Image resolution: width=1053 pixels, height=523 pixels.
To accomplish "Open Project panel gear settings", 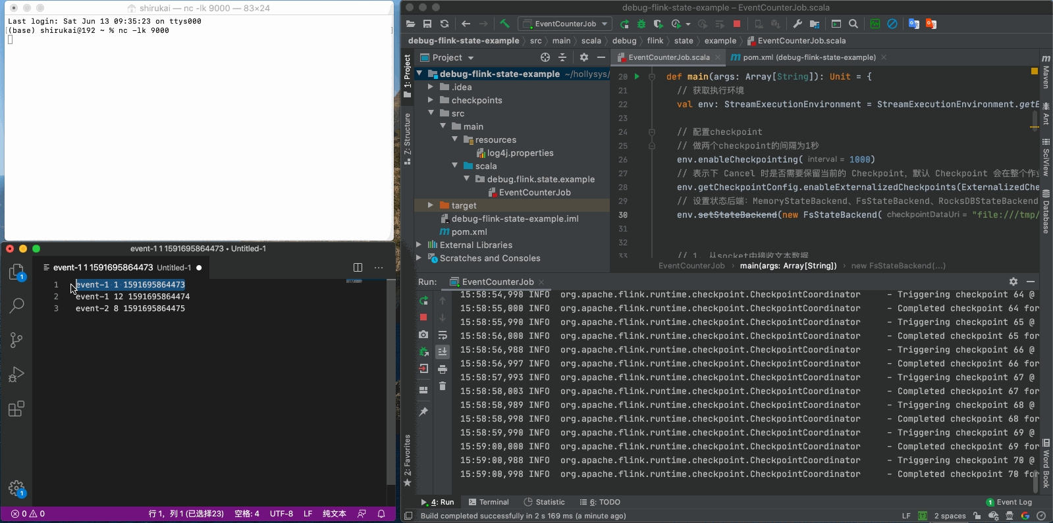I will coord(583,57).
